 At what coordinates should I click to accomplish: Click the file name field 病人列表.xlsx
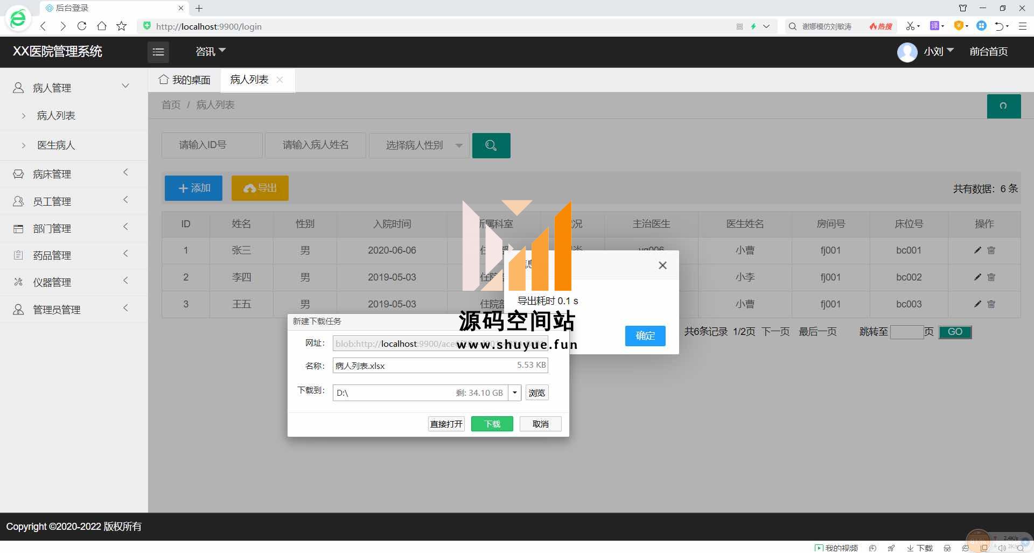pyautogui.click(x=440, y=365)
